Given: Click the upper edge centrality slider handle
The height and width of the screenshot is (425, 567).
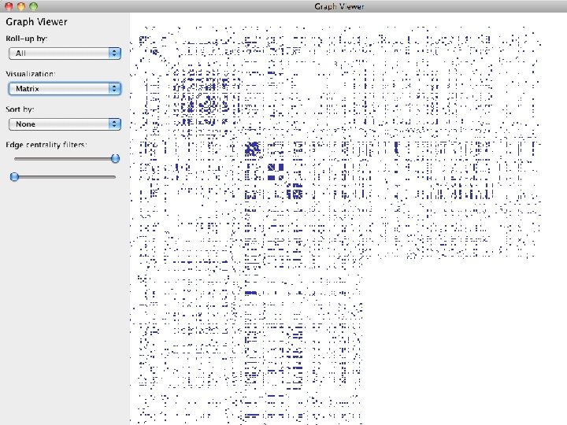Looking at the screenshot, I should 115,158.
